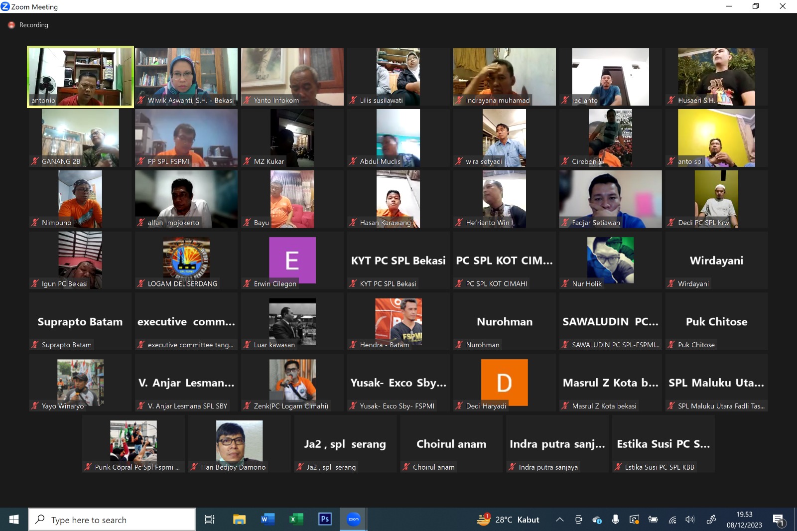Toggle the volume speaker icon in tray
The height and width of the screenshot is (531, 797).
click(x=690, y=520)
